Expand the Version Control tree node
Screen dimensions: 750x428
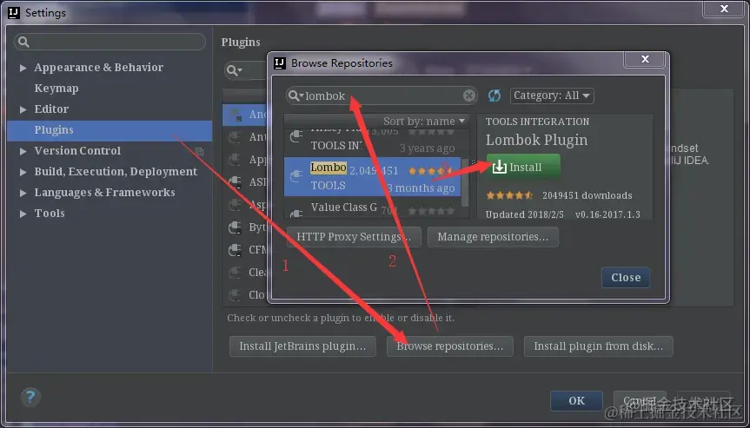(x=23, y=151)
